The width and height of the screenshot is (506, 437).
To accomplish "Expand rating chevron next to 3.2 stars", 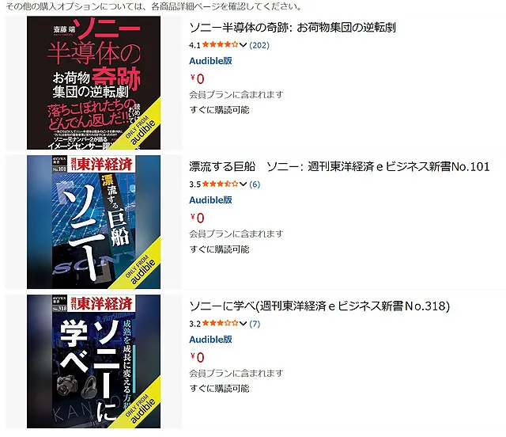I will pyautogui.click(x=243, y=324).
